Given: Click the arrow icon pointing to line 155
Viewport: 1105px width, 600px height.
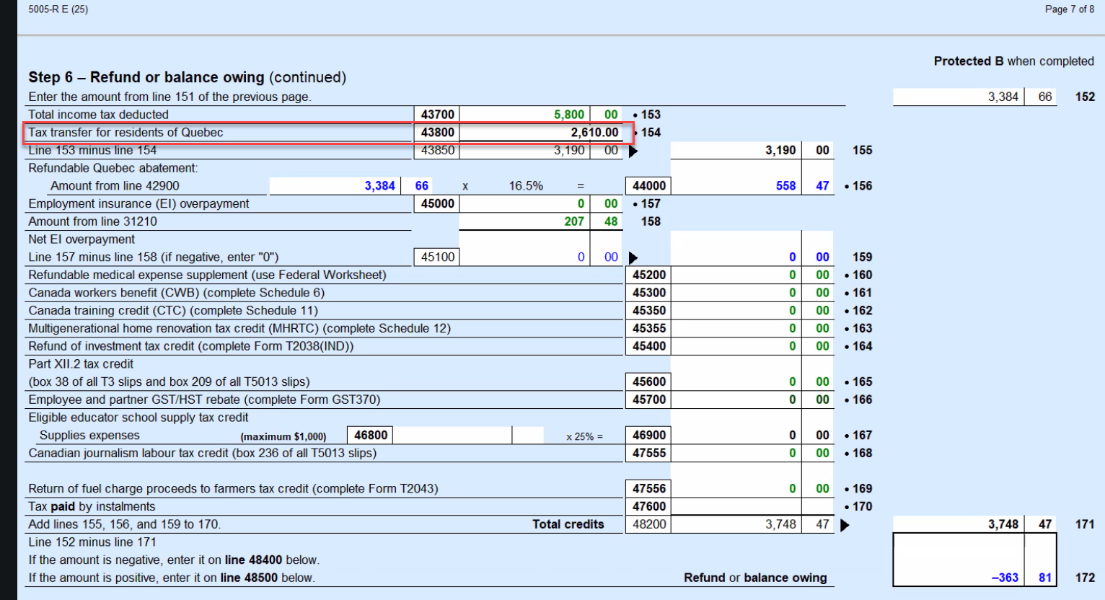Looking at the screenshot, I should (633, 151).
